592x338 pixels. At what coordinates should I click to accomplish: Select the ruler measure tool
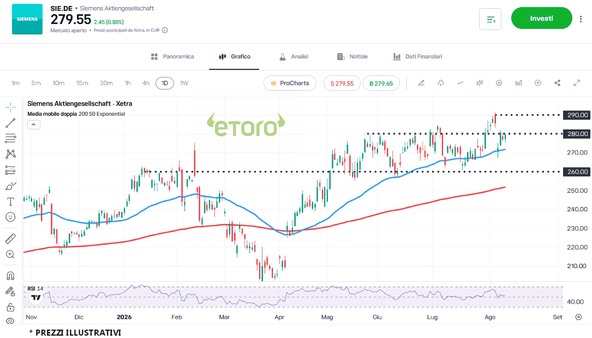(10, 239)
